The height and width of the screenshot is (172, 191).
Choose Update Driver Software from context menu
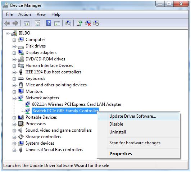138,116
